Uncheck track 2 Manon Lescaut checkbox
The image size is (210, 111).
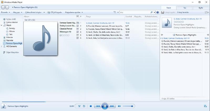[78, 26]
